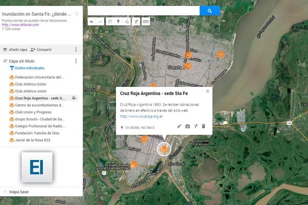Screen dimensions: 308x205
Task: Select the add marker pin tool
Action: [118, 21]
